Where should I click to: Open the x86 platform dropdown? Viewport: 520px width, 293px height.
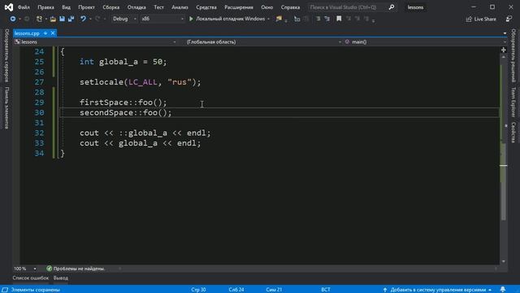(x=162, y=19)
